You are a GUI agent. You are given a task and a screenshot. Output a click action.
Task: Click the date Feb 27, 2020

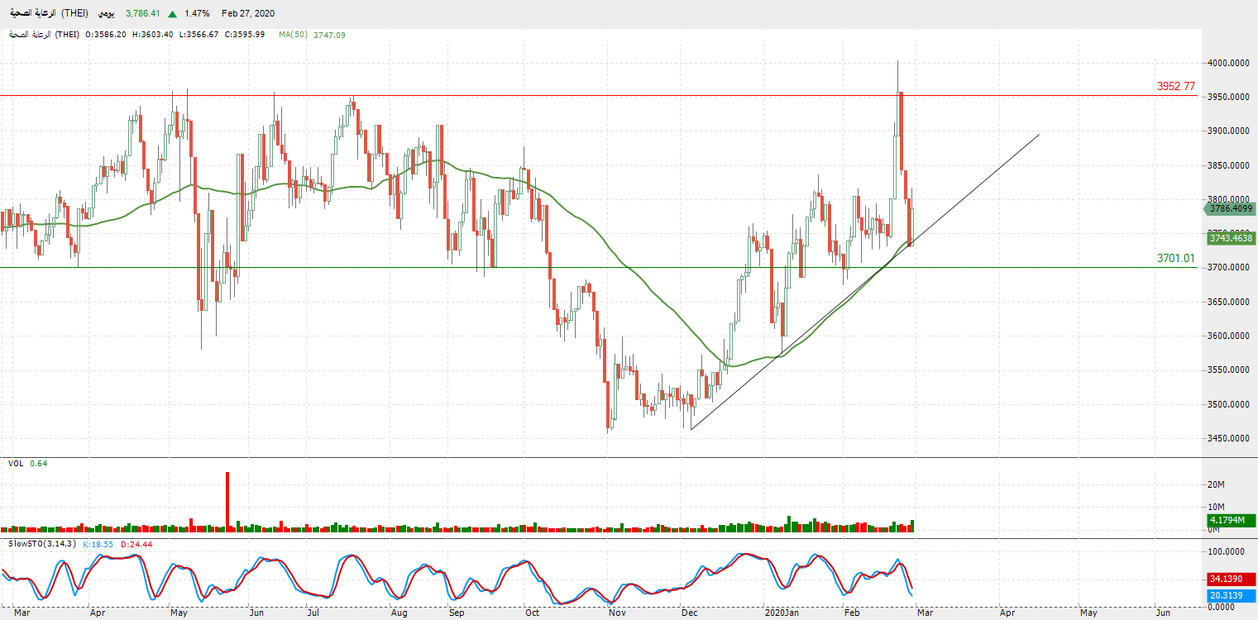point(248,14)
